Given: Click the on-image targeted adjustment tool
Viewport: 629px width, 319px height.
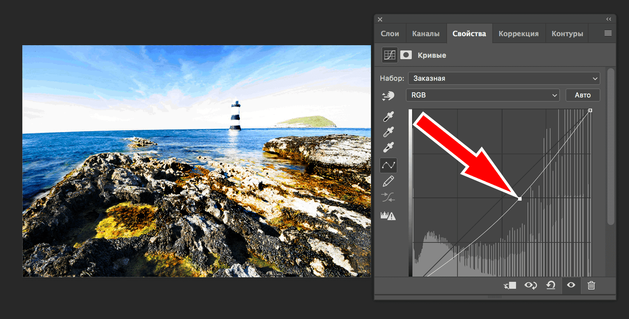Looking at the screenshot, I should 388,95.
